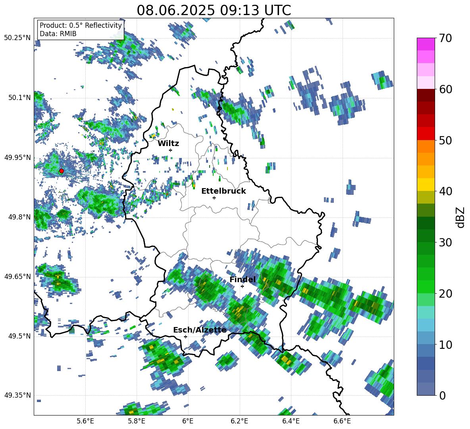Click the Ettelbruck city label
This screenshot has height=429, width=470.
click(223, 191)
